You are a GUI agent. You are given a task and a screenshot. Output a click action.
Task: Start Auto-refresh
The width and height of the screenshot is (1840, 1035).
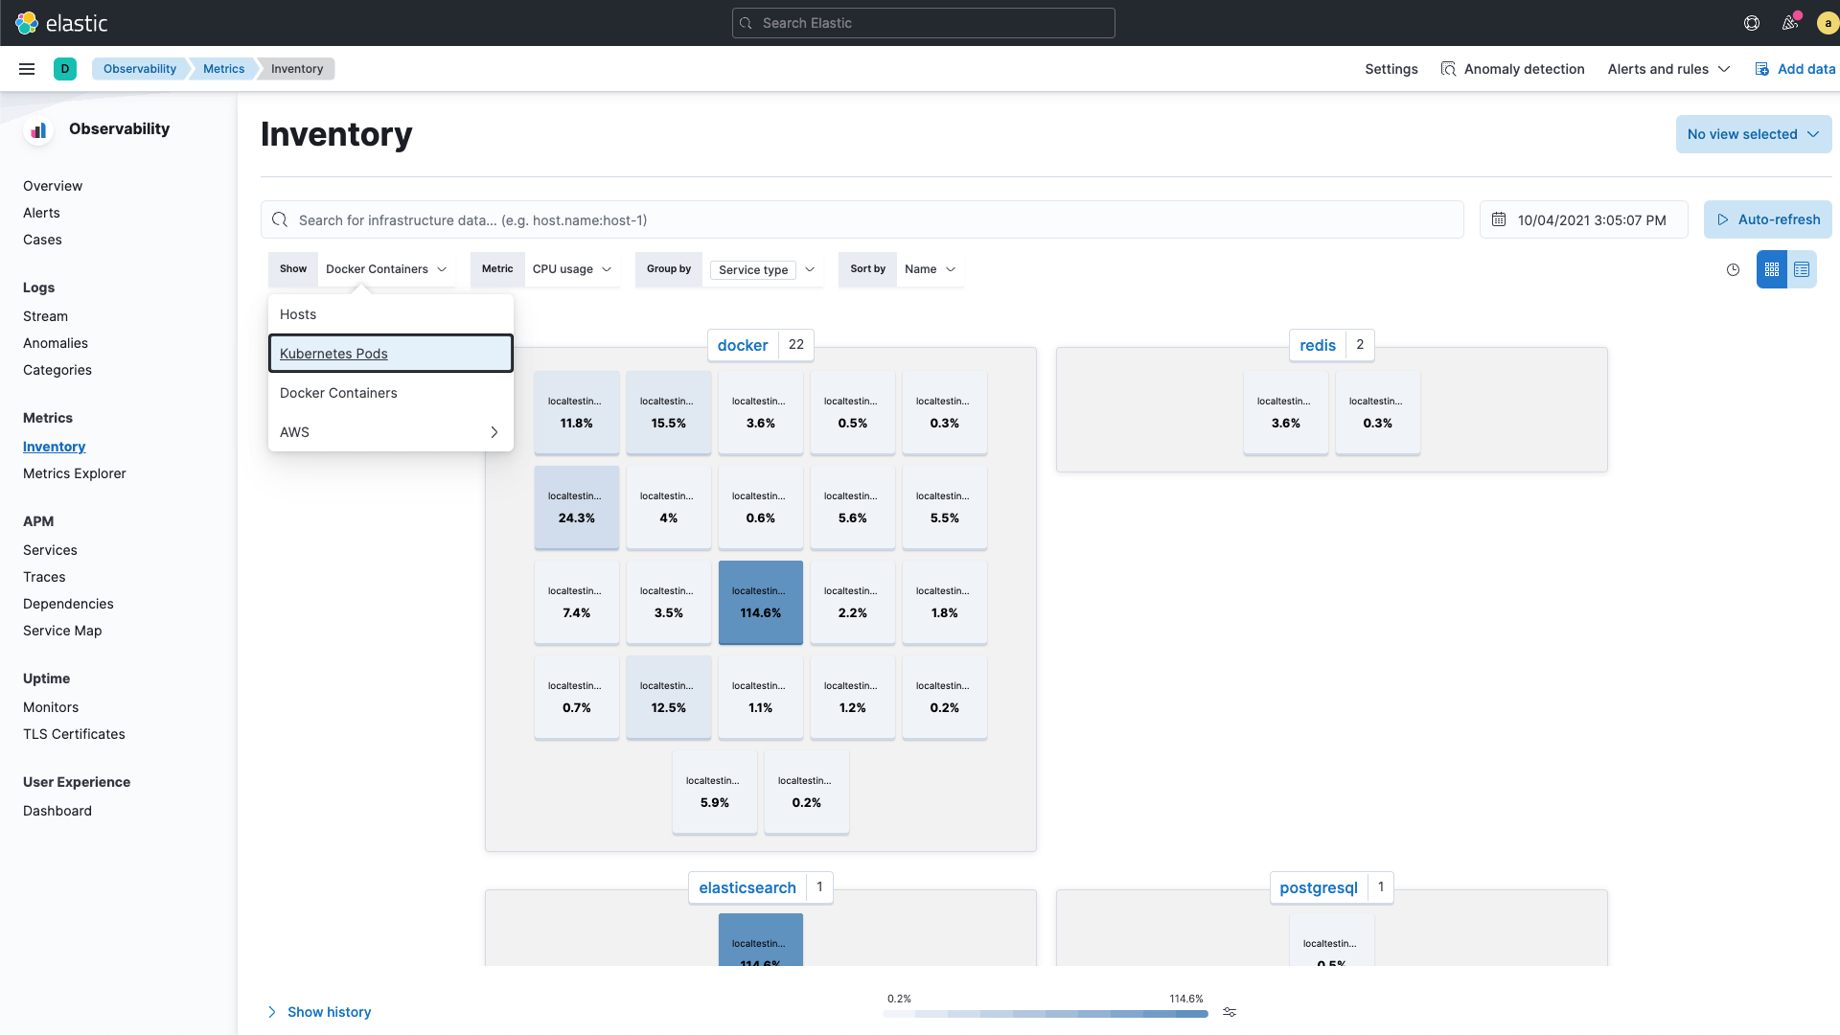tap(1767, 219)
